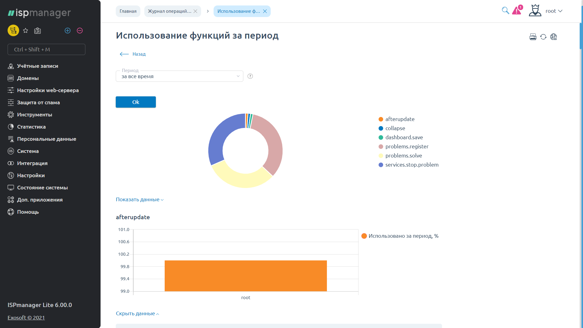The height and width of the screenshot is (328, 583).
Task: Open favorites star icon in sidebar
Action: pyautogui.click(x=26, y=31)
